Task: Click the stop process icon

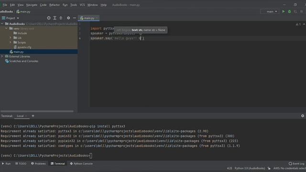Action: tap(302, 11)
